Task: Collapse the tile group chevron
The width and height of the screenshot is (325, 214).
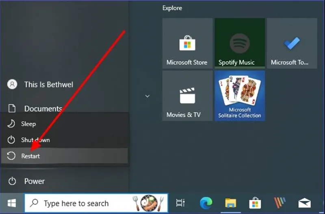Action: 147,96
